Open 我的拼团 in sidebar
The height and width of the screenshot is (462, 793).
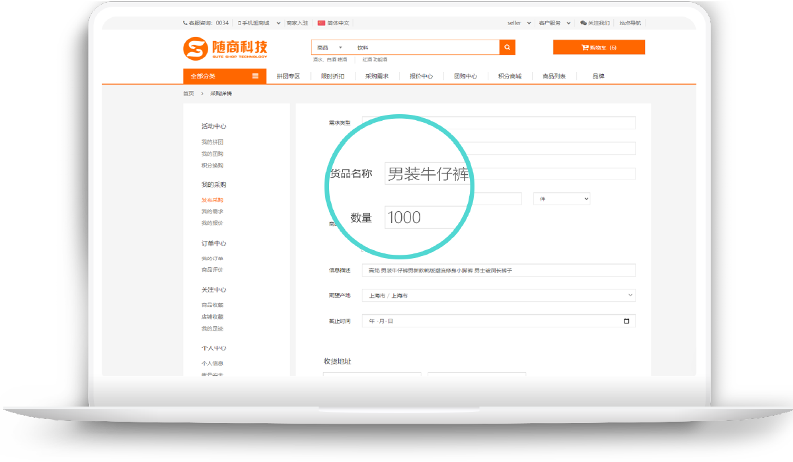coord(212,142)
